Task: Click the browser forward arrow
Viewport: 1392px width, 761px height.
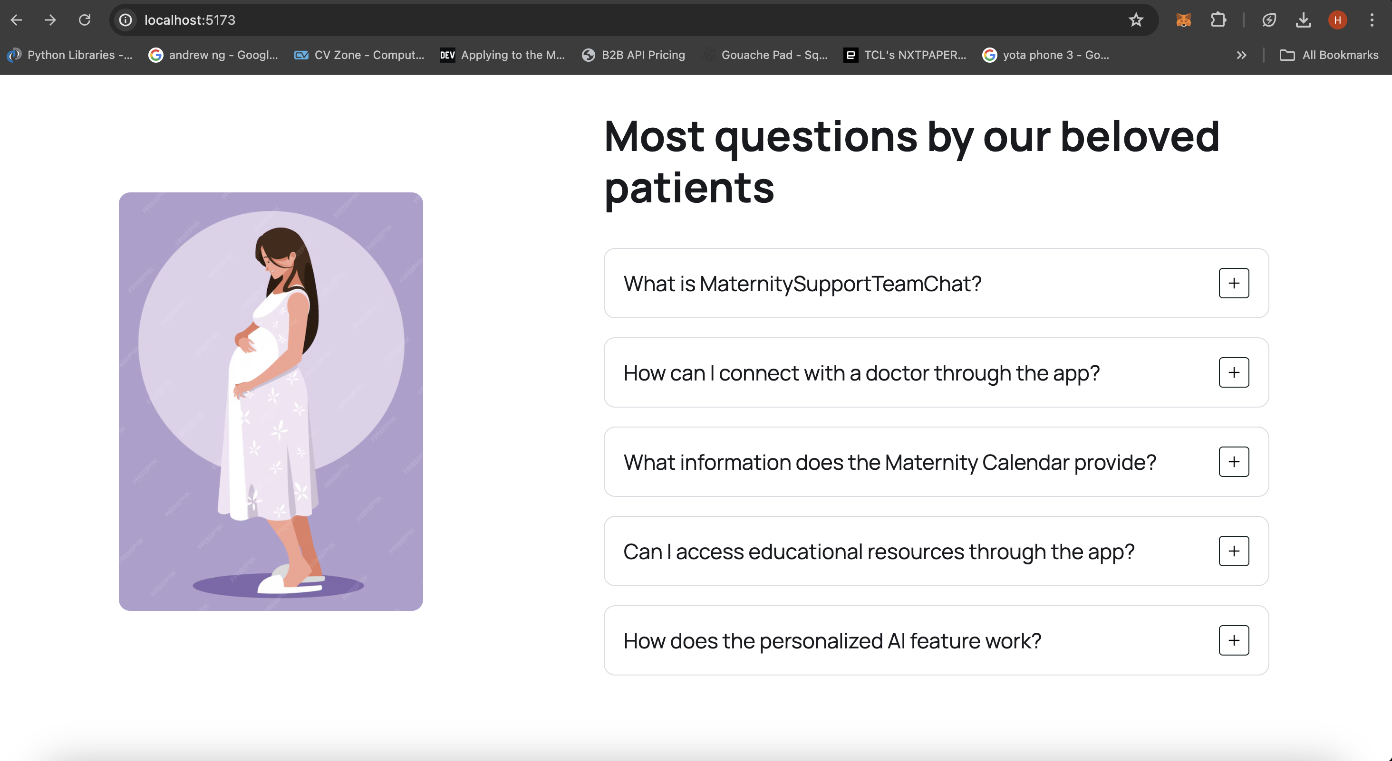Action: pyautogui.click(x=50, y=20)
